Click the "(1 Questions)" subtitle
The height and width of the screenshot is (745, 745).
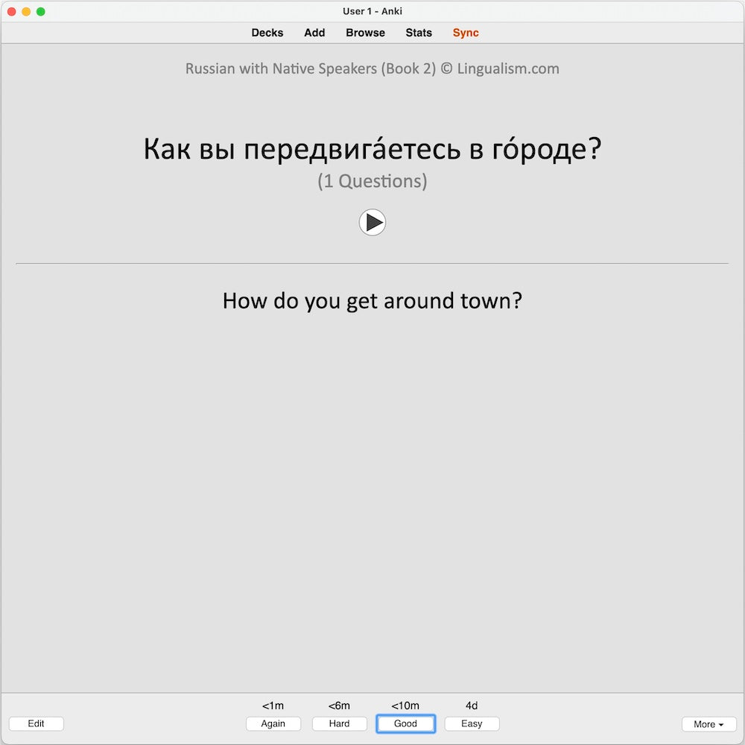(371, 180)
